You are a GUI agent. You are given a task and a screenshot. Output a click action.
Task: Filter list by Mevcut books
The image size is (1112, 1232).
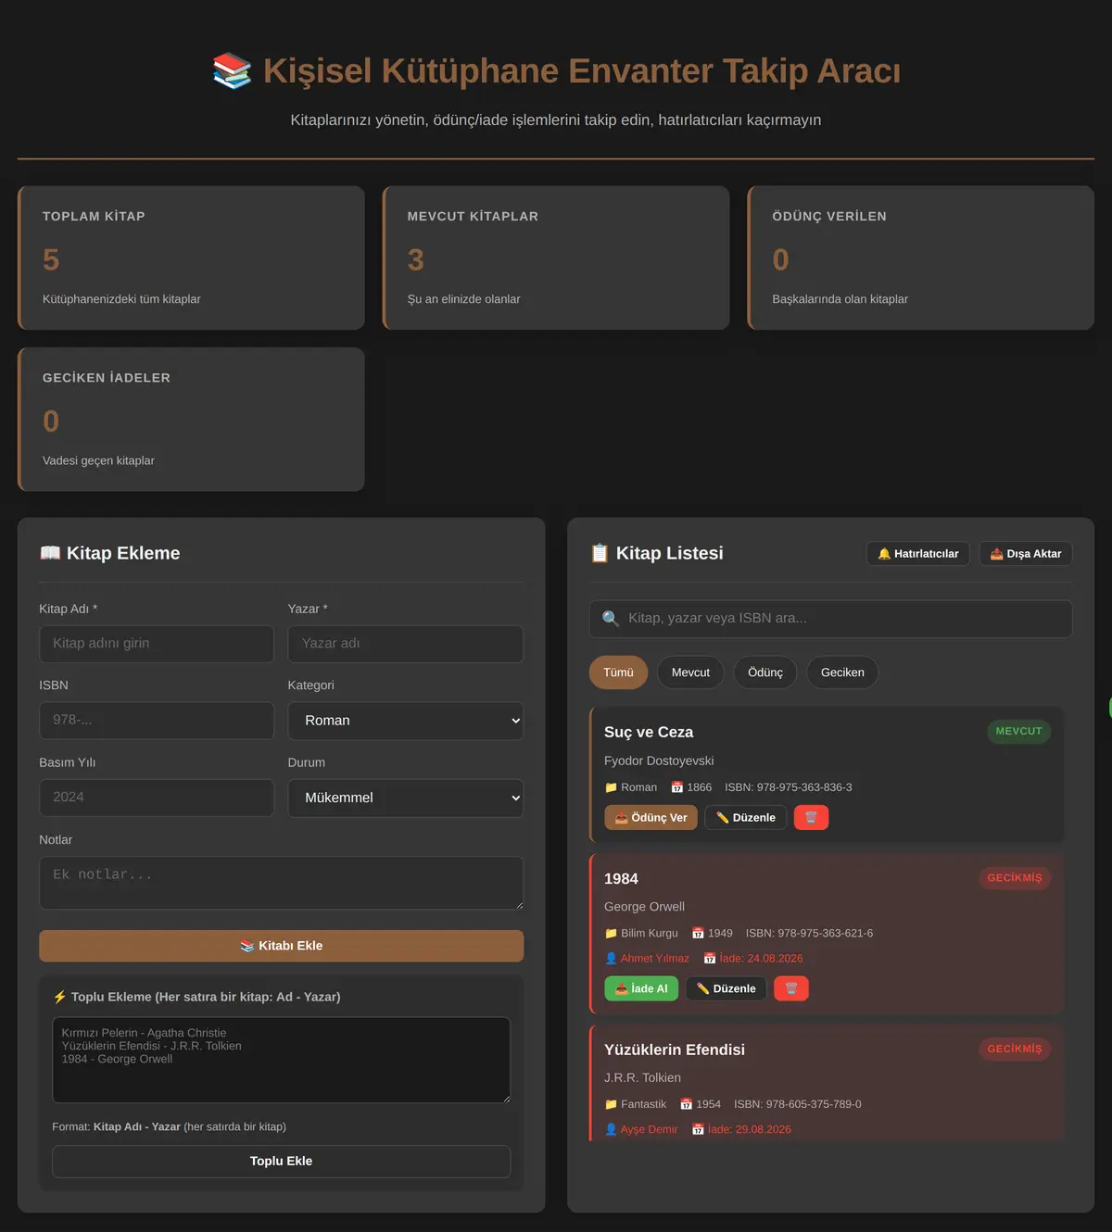coord(690,673)
